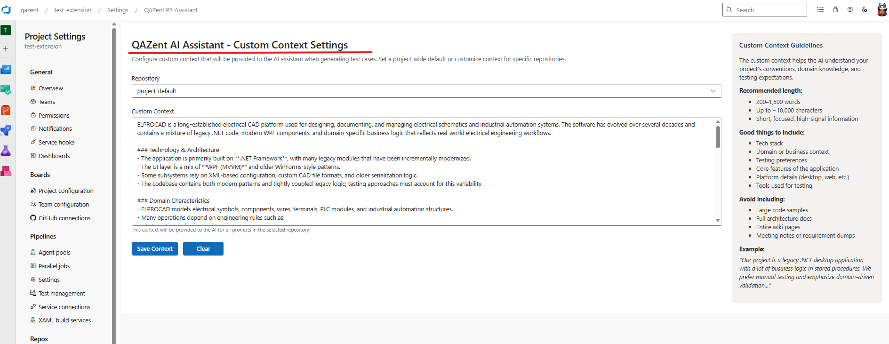The height and width of the screenshot is (344, 889).
Task: Click the Save Context button
Action: click(x=154, y=248)
